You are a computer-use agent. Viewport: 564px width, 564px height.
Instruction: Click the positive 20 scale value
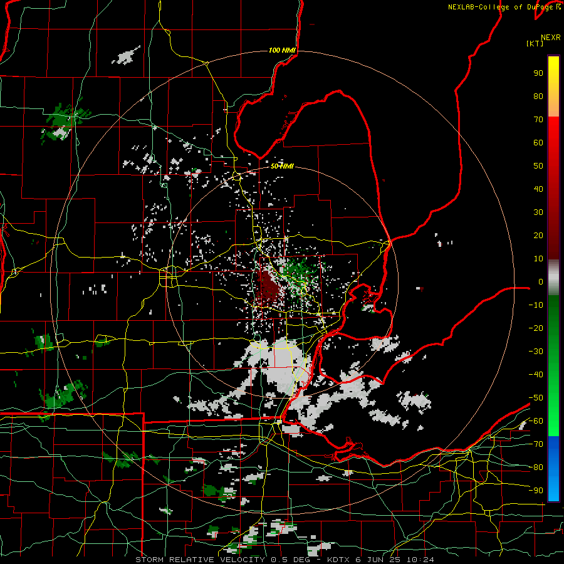pos(538,235)
